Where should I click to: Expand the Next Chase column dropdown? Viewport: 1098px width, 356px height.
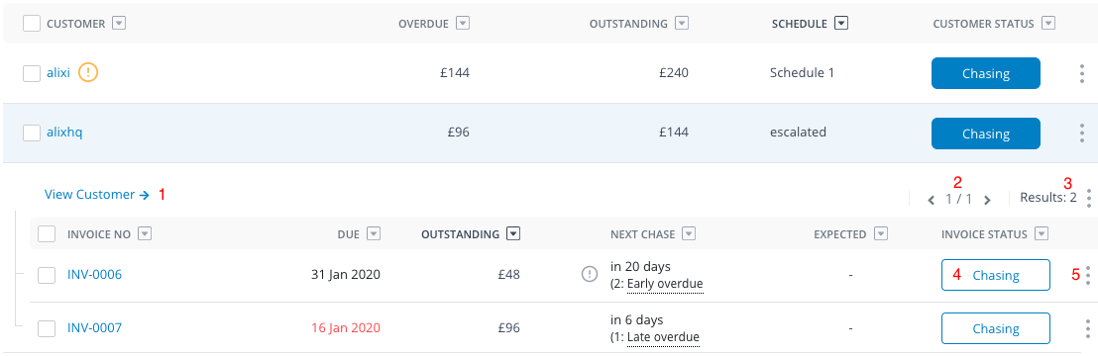[x=689, y=233]
